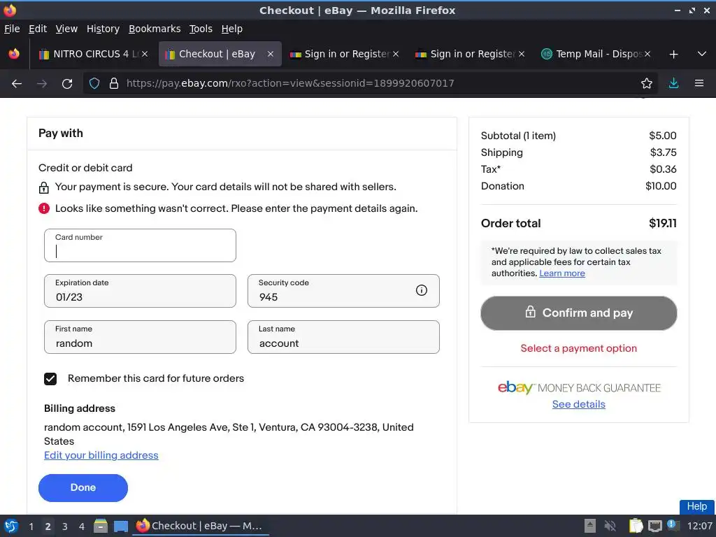716x537 pixels.
Task: Open the taskbar start menu icon
Action: [11, 526]
